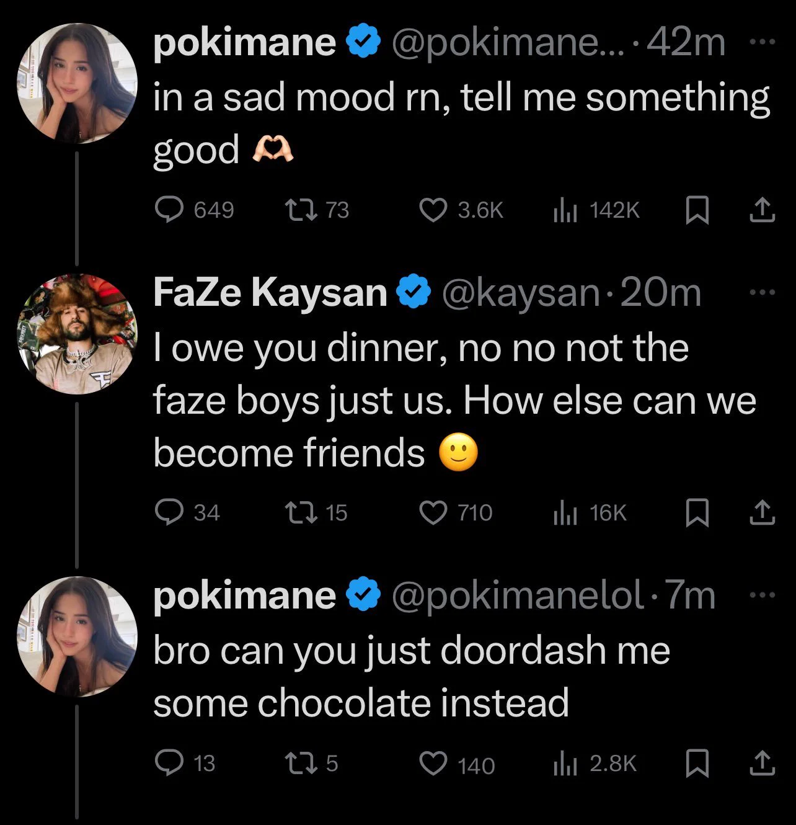The width and height of the screenshot is (796, 825).
Task: Open FaZe Kaysan's profile picture
Action: [77, 334]
